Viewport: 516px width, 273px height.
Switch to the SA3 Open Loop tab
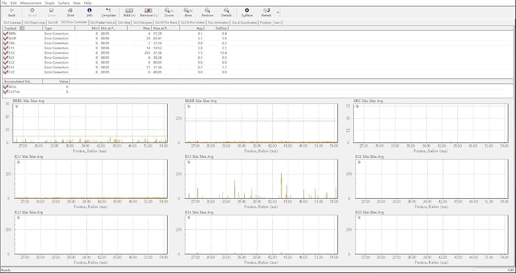[35, 22]
